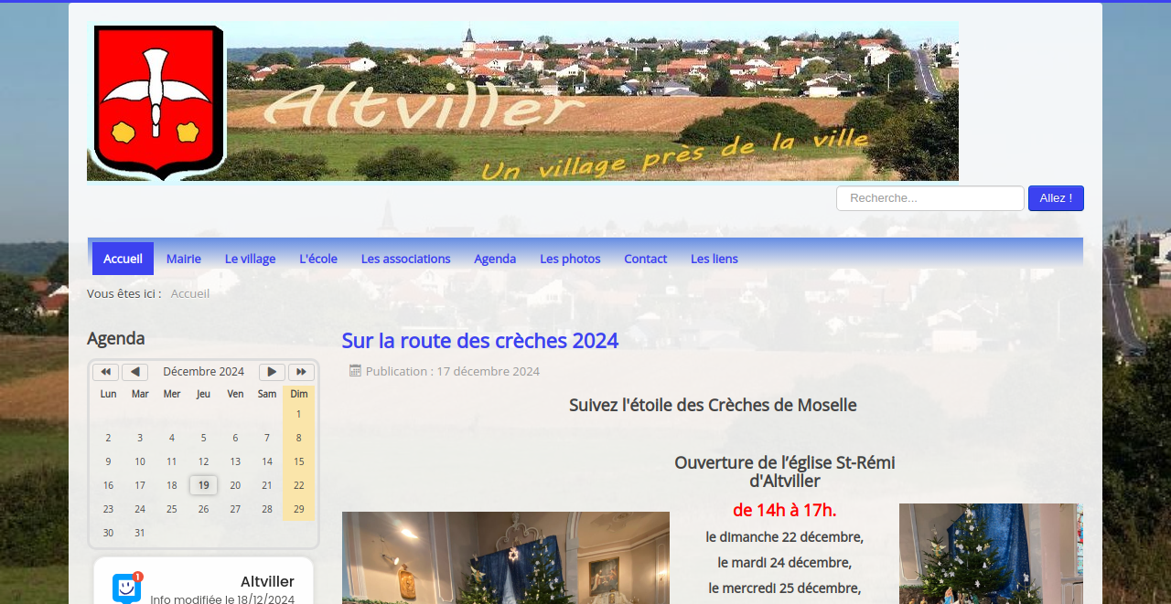Go to next year in calendar
This screenshot has height=604, width=1171.
pos(301,372)
